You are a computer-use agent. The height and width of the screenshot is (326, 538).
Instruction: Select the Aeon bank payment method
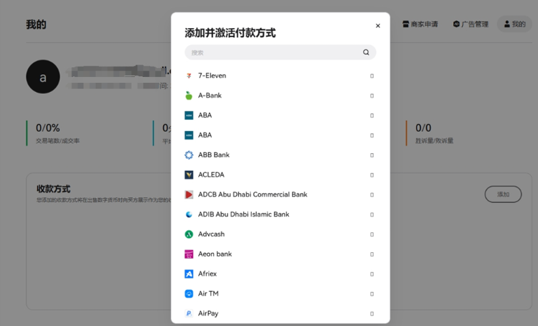coord(280,254)
